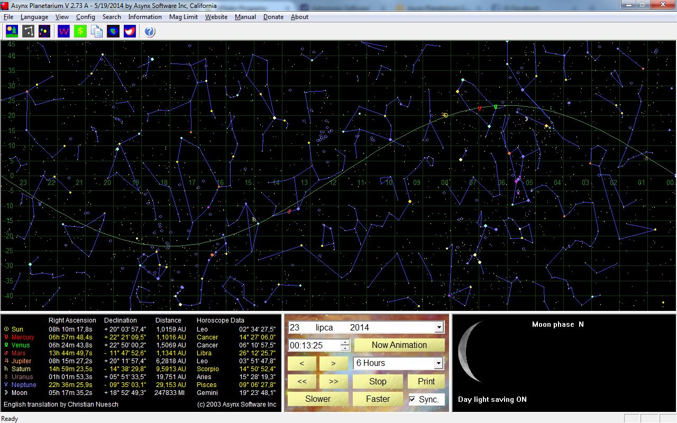Click the Now Animation button

(x=399, y=345)
